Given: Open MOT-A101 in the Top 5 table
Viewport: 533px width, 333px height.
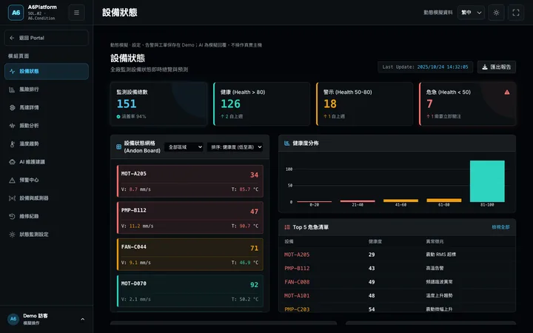Looking at the screenshot, I should tap(297, 295).
